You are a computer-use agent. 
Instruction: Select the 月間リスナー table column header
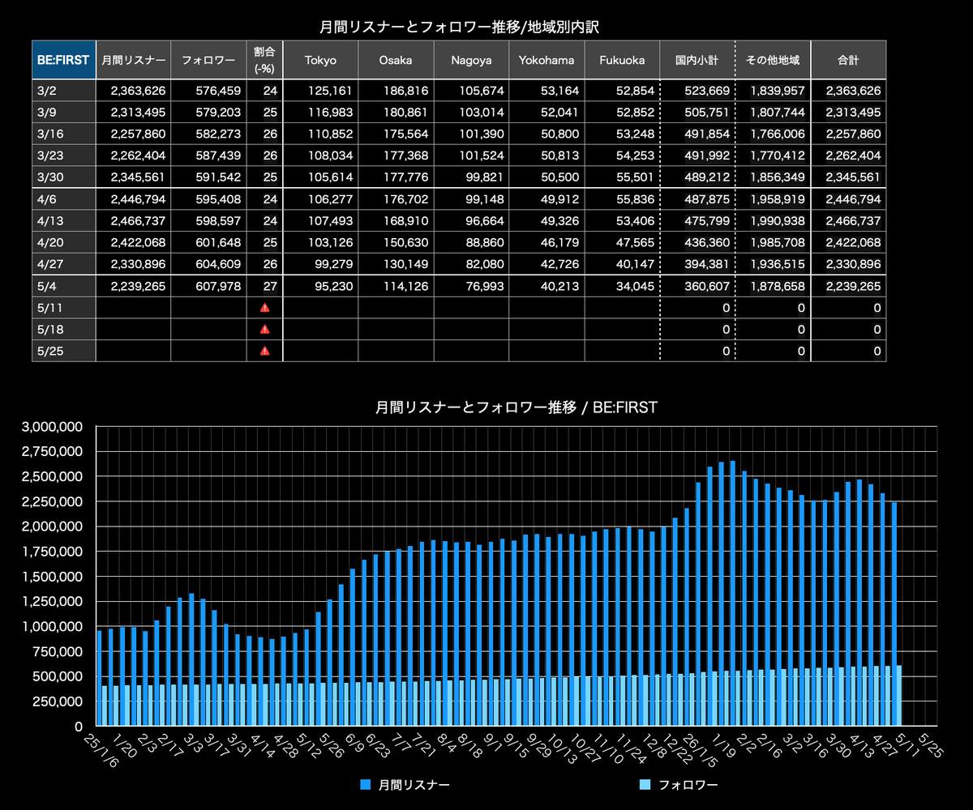coord(133,60)
